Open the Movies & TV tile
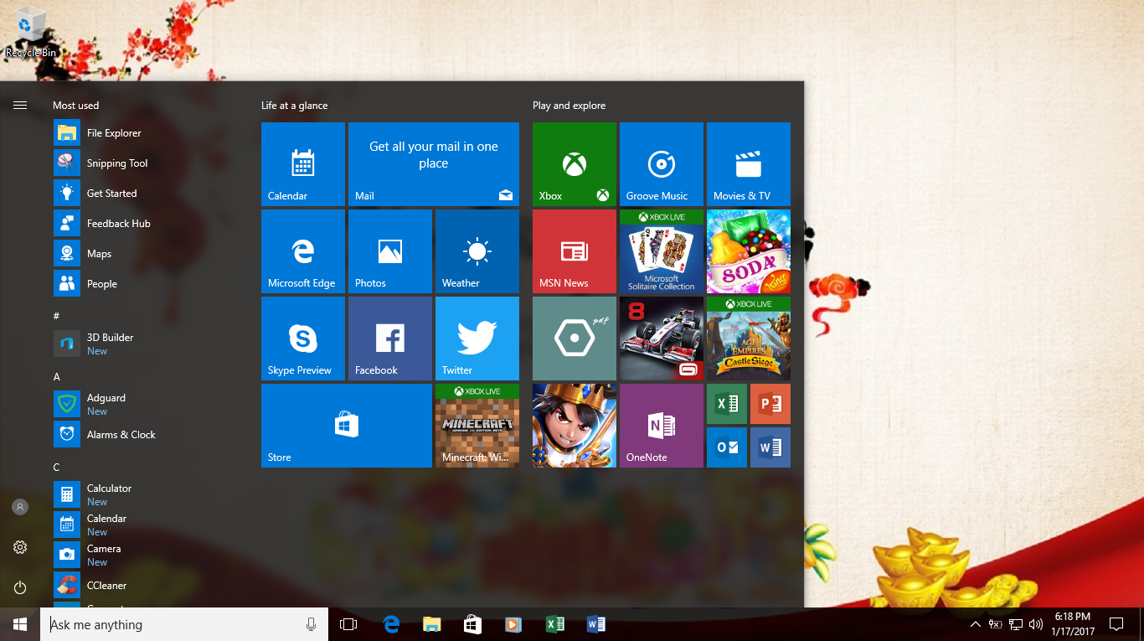Viewport: 1144px width, 641px height. pyautogui.click(x=749, y=164)
